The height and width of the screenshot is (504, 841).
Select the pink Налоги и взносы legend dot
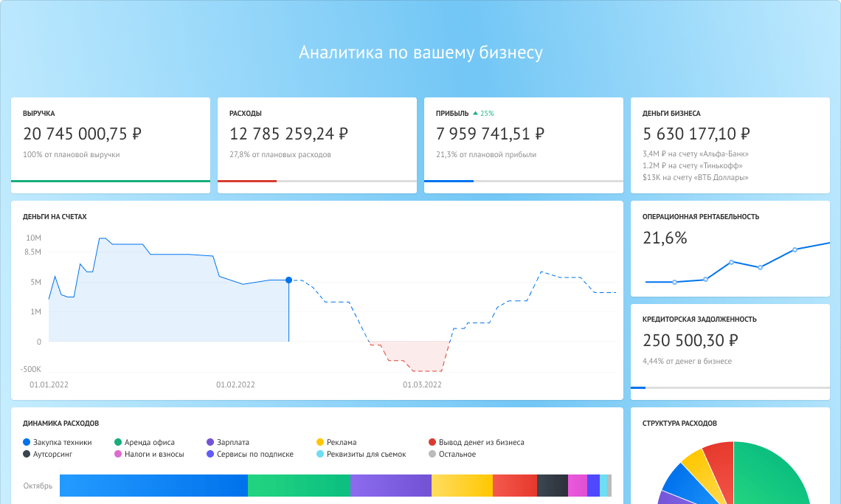pos(118,454)
